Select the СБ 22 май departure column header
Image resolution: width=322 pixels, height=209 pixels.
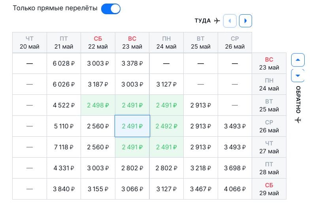98,43
